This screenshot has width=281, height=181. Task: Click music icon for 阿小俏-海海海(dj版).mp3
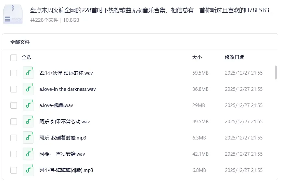pos(28,170)
